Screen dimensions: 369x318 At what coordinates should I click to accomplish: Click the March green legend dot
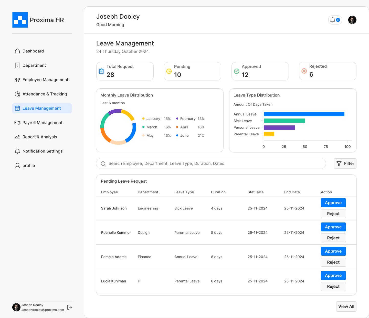coord(143,127)
